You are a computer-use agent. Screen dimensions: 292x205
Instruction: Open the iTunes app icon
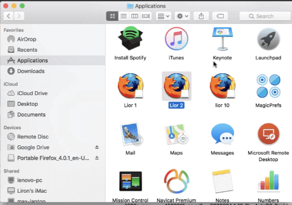[176, 38]
